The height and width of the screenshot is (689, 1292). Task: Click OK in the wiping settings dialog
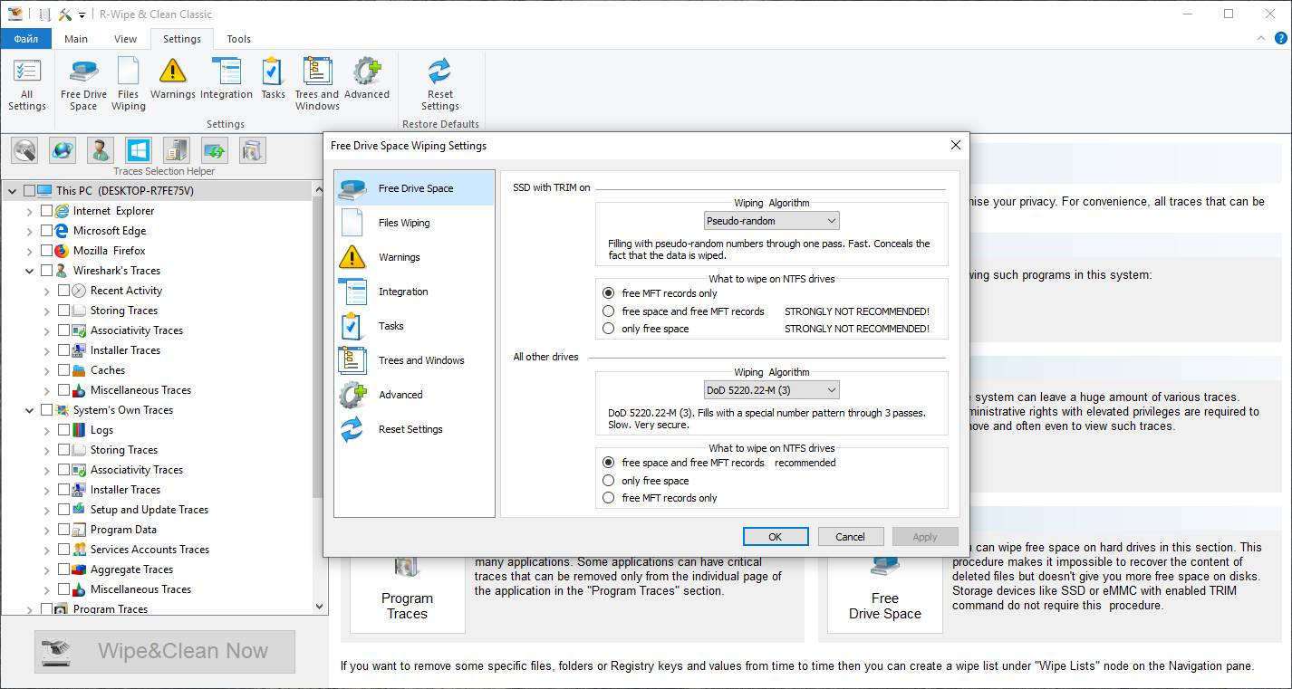pyautogui.click(x=776, y=536)
